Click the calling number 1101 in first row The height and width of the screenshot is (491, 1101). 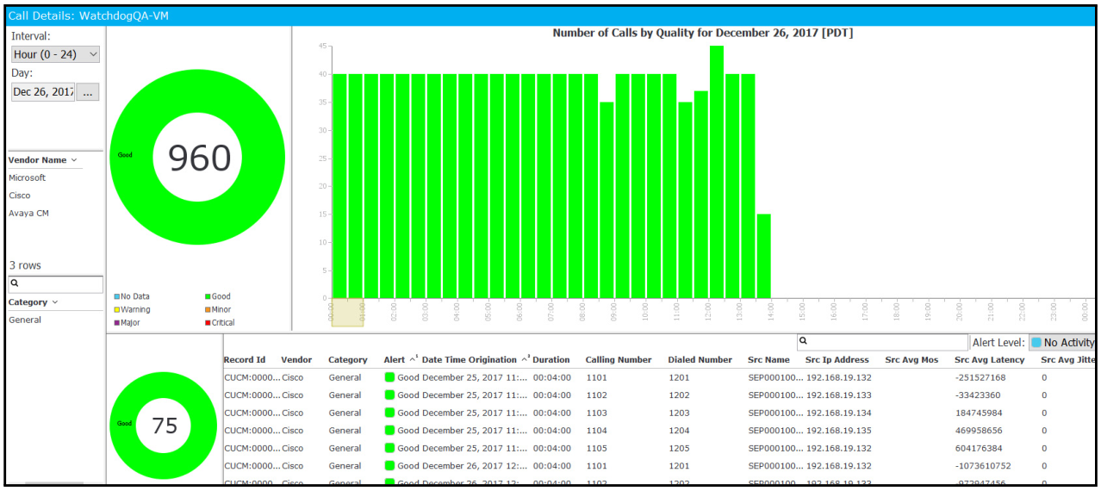pyautogui.click(x=597, y=377)
